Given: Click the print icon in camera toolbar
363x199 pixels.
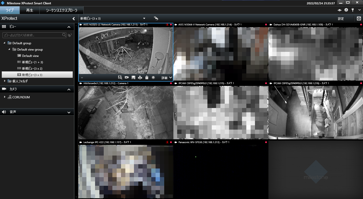Looking at the screenshot, I should 140,78.
